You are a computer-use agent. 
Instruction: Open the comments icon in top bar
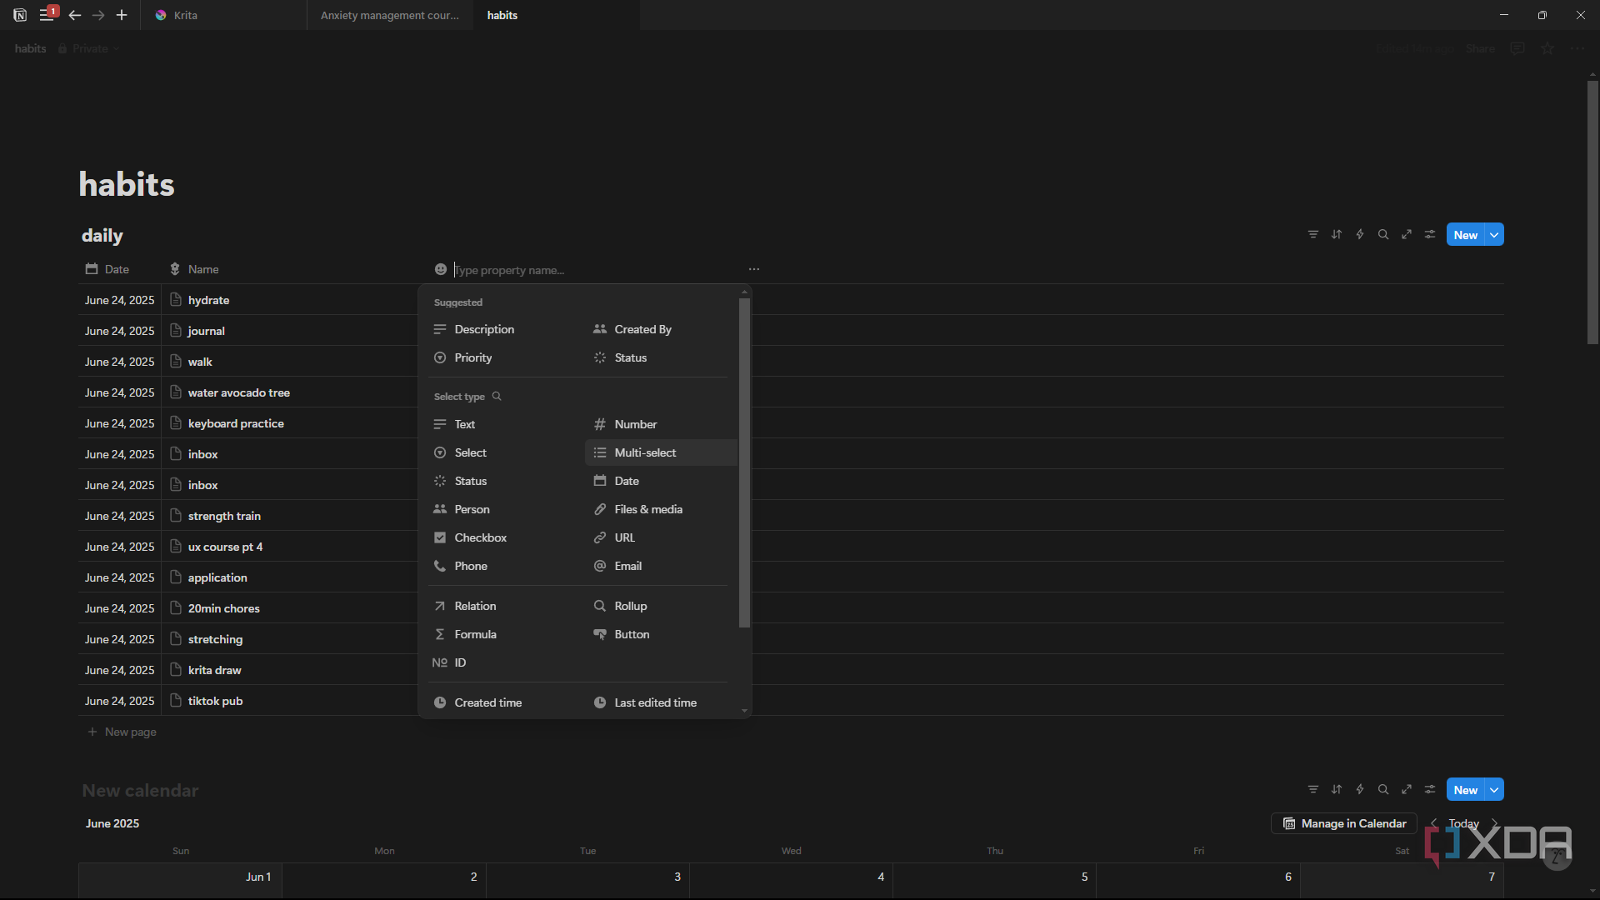[1517, 48]
